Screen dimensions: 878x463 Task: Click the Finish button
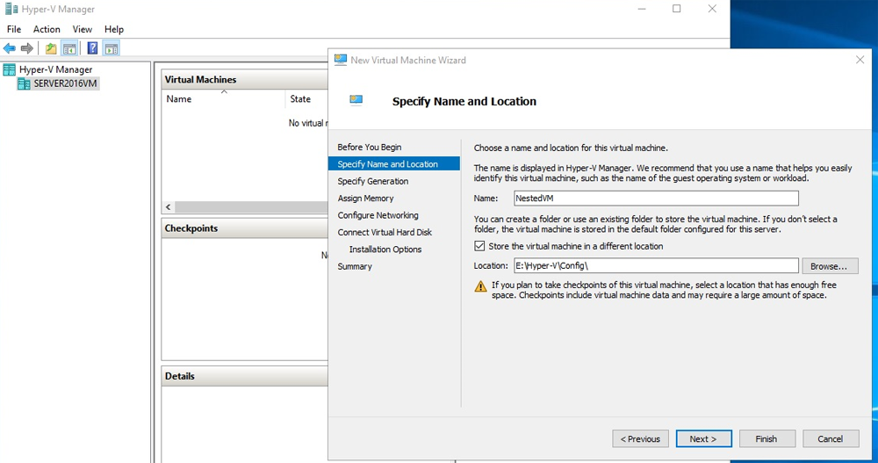767,439
